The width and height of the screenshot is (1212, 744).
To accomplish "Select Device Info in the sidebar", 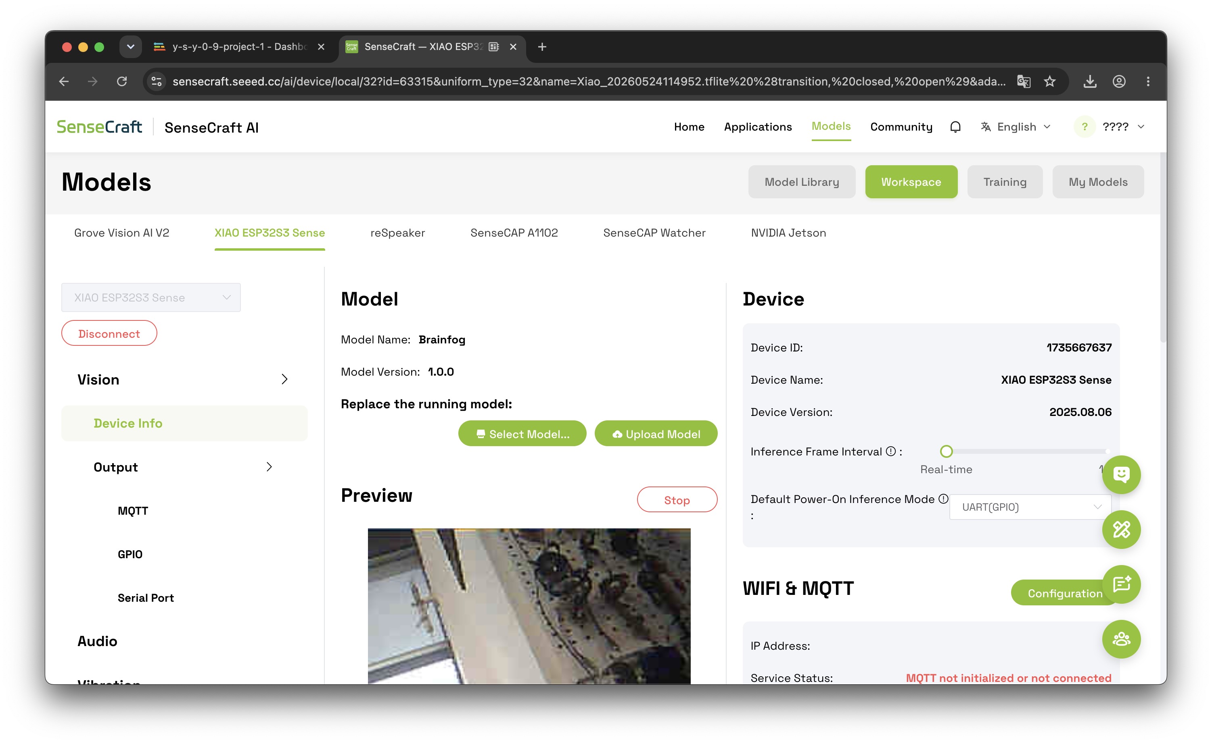I will coord(184,423).
